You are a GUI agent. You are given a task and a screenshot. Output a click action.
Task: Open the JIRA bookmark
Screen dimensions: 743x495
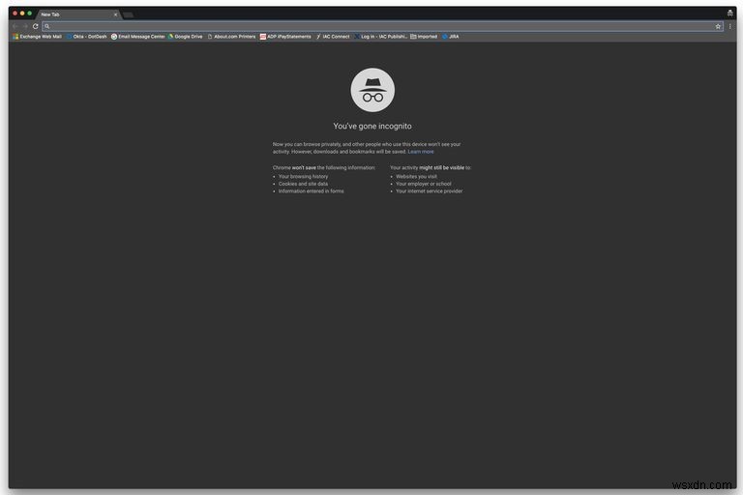click(450, 37)
